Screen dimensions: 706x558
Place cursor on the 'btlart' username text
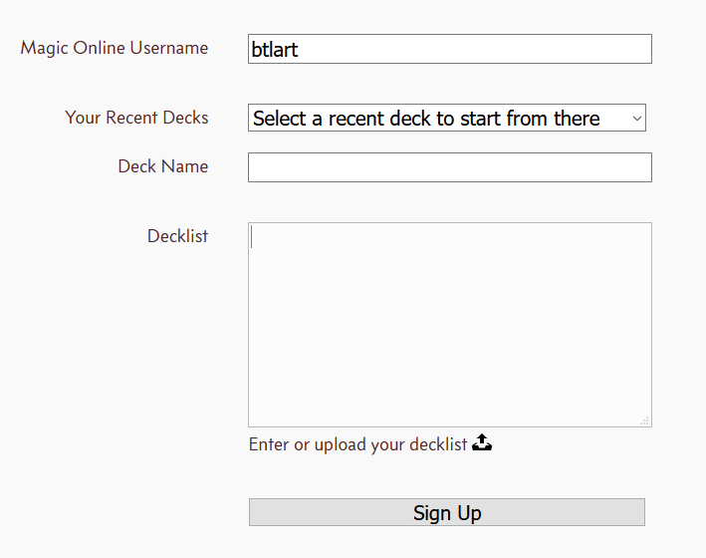(x=275, y=50)
